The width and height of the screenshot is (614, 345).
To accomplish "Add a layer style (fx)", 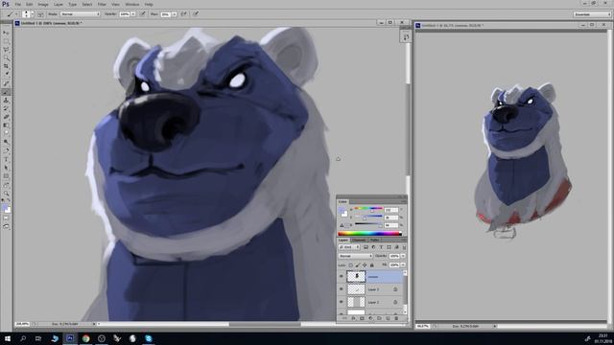I will tap(353, 318).
